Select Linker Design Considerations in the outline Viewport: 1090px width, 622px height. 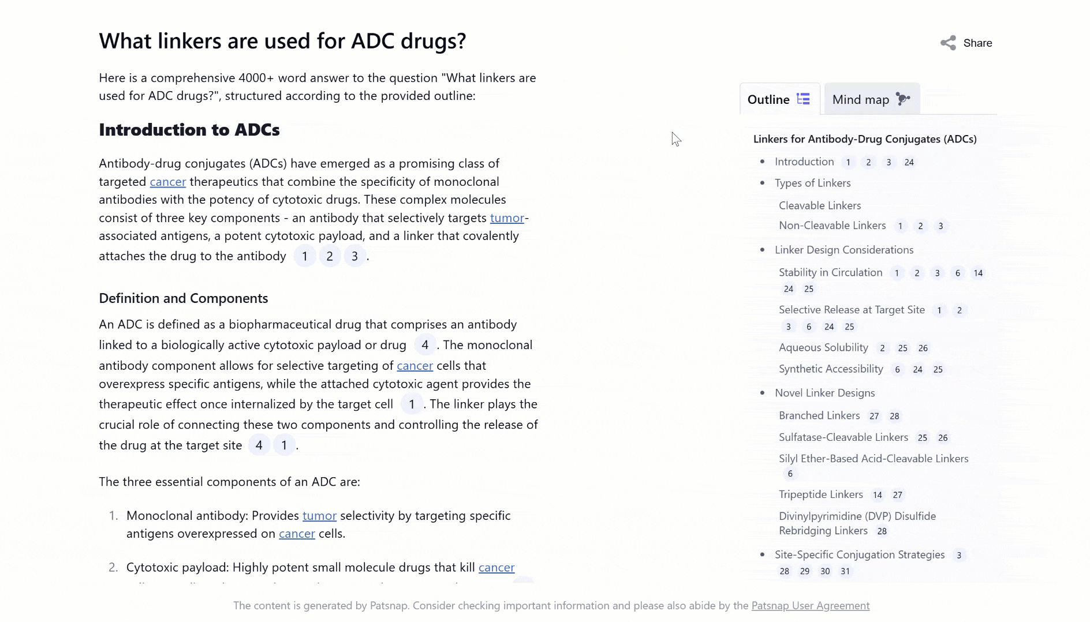[x=843, y=250]
